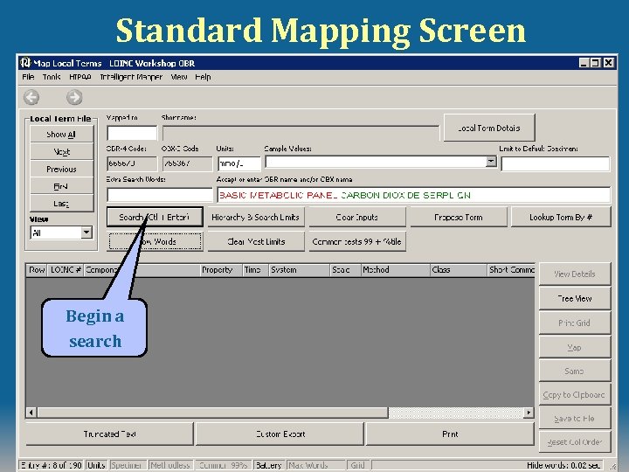
Task: Click the Property column header
Action: tap(221, 270)
